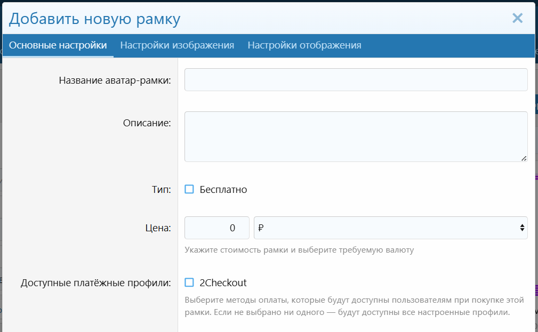
Task: Click the 'Цена' amount field
Action: pos(217,228)
